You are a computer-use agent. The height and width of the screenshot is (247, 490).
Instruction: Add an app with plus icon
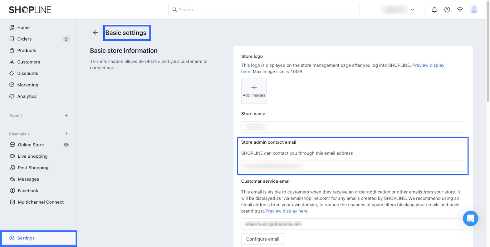pos(66,116)
